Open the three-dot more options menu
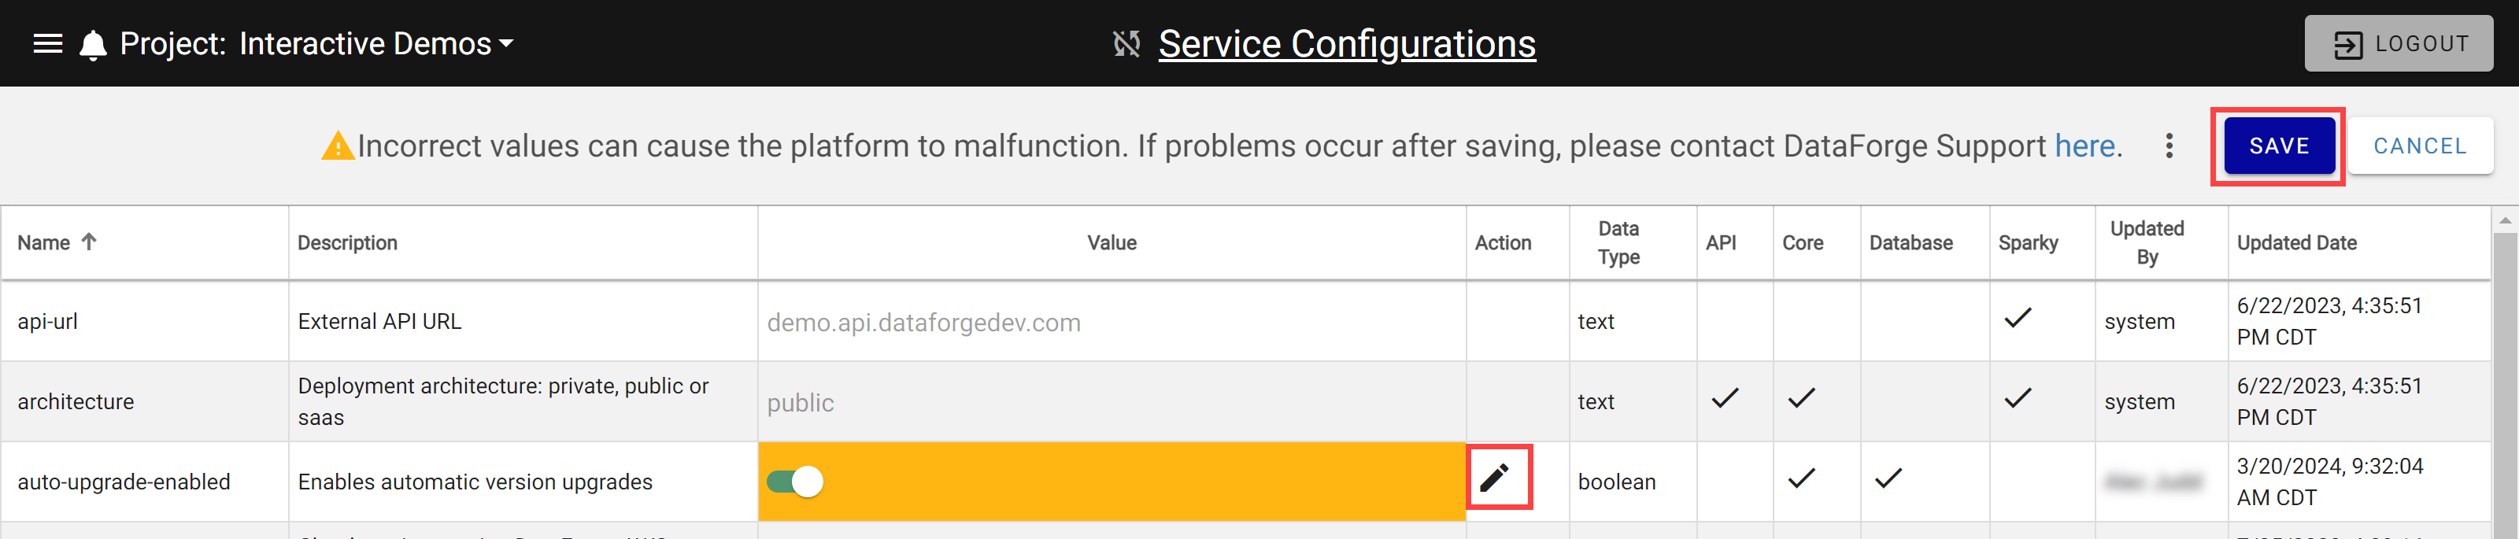Viewport: 2519px width, 539px height. 2169,146
